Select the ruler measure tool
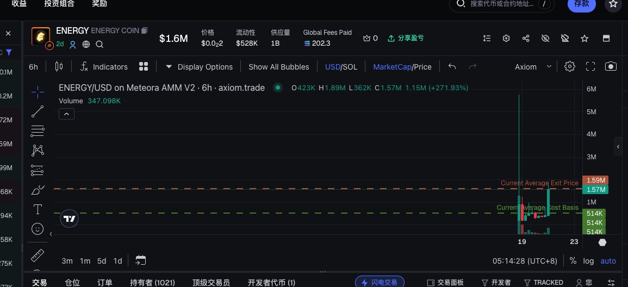 (38, 255)
